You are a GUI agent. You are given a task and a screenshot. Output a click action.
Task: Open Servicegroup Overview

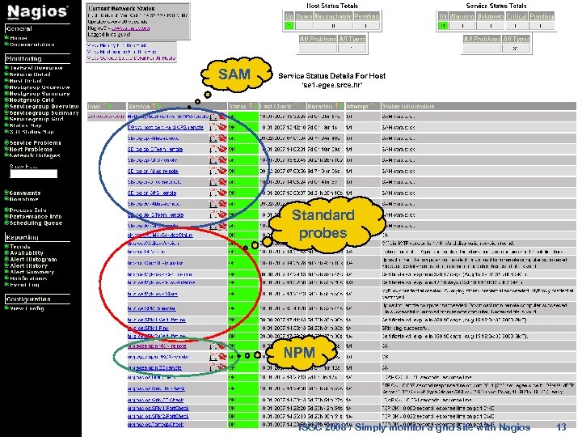pos(44,106)
